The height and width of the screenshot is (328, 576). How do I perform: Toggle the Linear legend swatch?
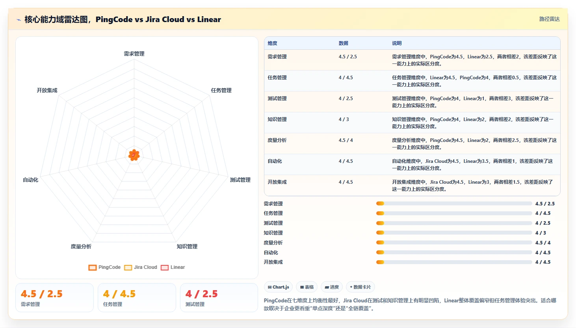(165, 267)
